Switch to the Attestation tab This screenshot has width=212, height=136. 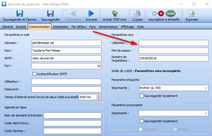point(61,27)
